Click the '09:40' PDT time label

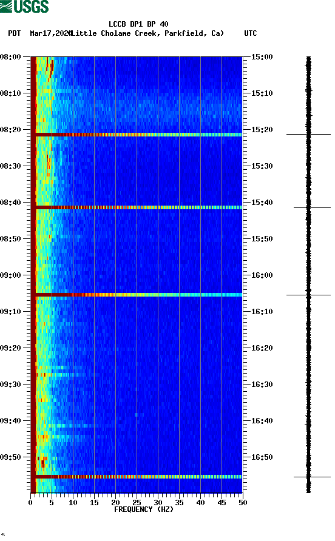[x=10, y=421]
